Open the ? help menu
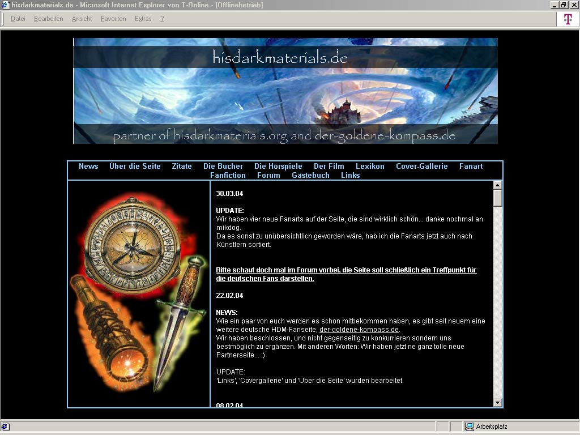This screenshot has width=580, height=435. [162, 19]
